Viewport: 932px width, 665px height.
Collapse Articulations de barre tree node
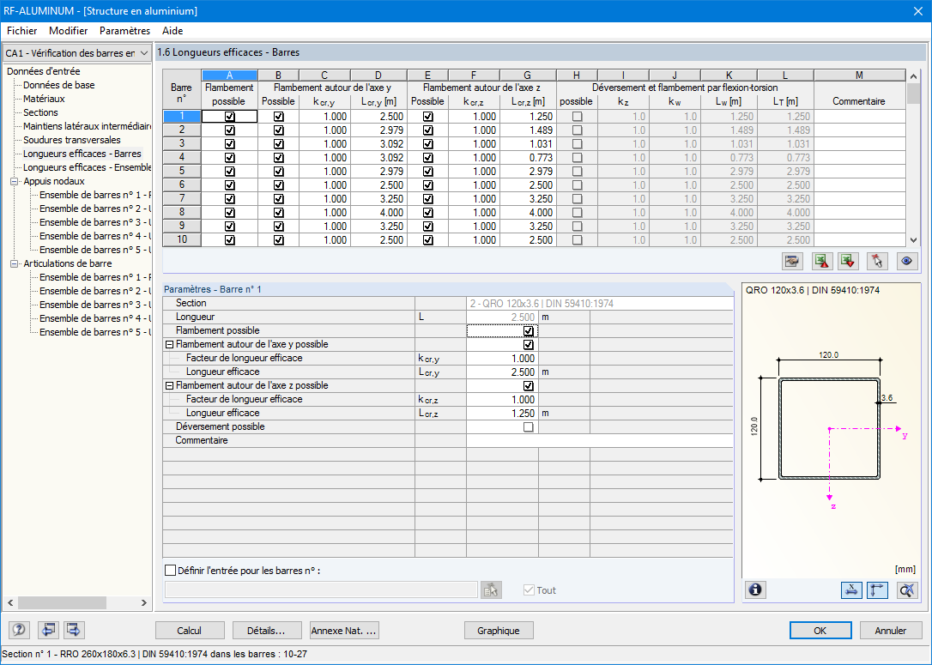coord(15,263)
